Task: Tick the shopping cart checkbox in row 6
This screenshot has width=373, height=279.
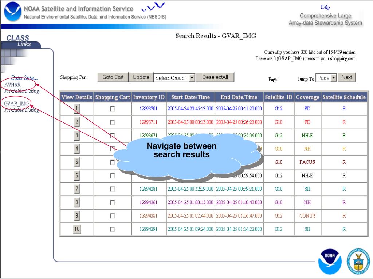Action: (x=113, y=175)
